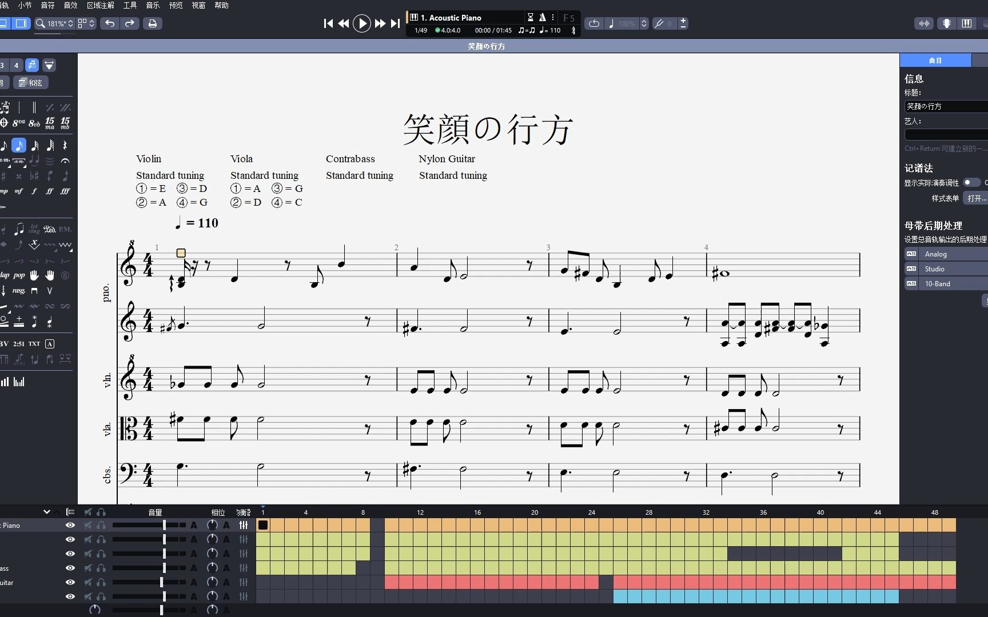988x617 pixels.
Task: Open the 小节 menu
Action: pos(25,5)
